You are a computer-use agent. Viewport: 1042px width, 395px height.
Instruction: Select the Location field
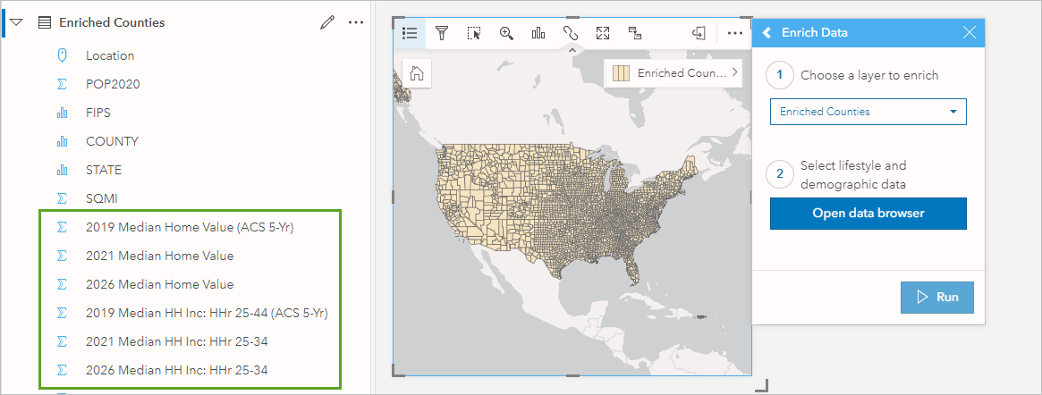[x=110, y=55]
